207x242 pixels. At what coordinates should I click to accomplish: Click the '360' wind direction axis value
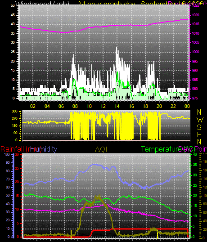point(14,112)
